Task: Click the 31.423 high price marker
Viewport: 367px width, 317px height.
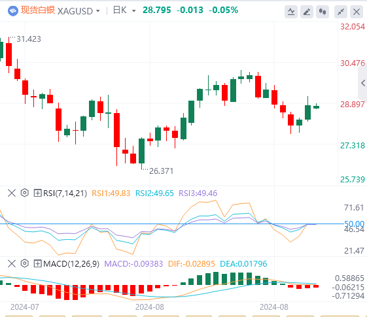Action: 29,39
